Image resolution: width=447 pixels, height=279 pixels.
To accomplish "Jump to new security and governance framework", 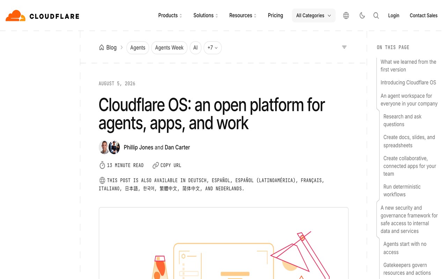I will pos(409,219).
